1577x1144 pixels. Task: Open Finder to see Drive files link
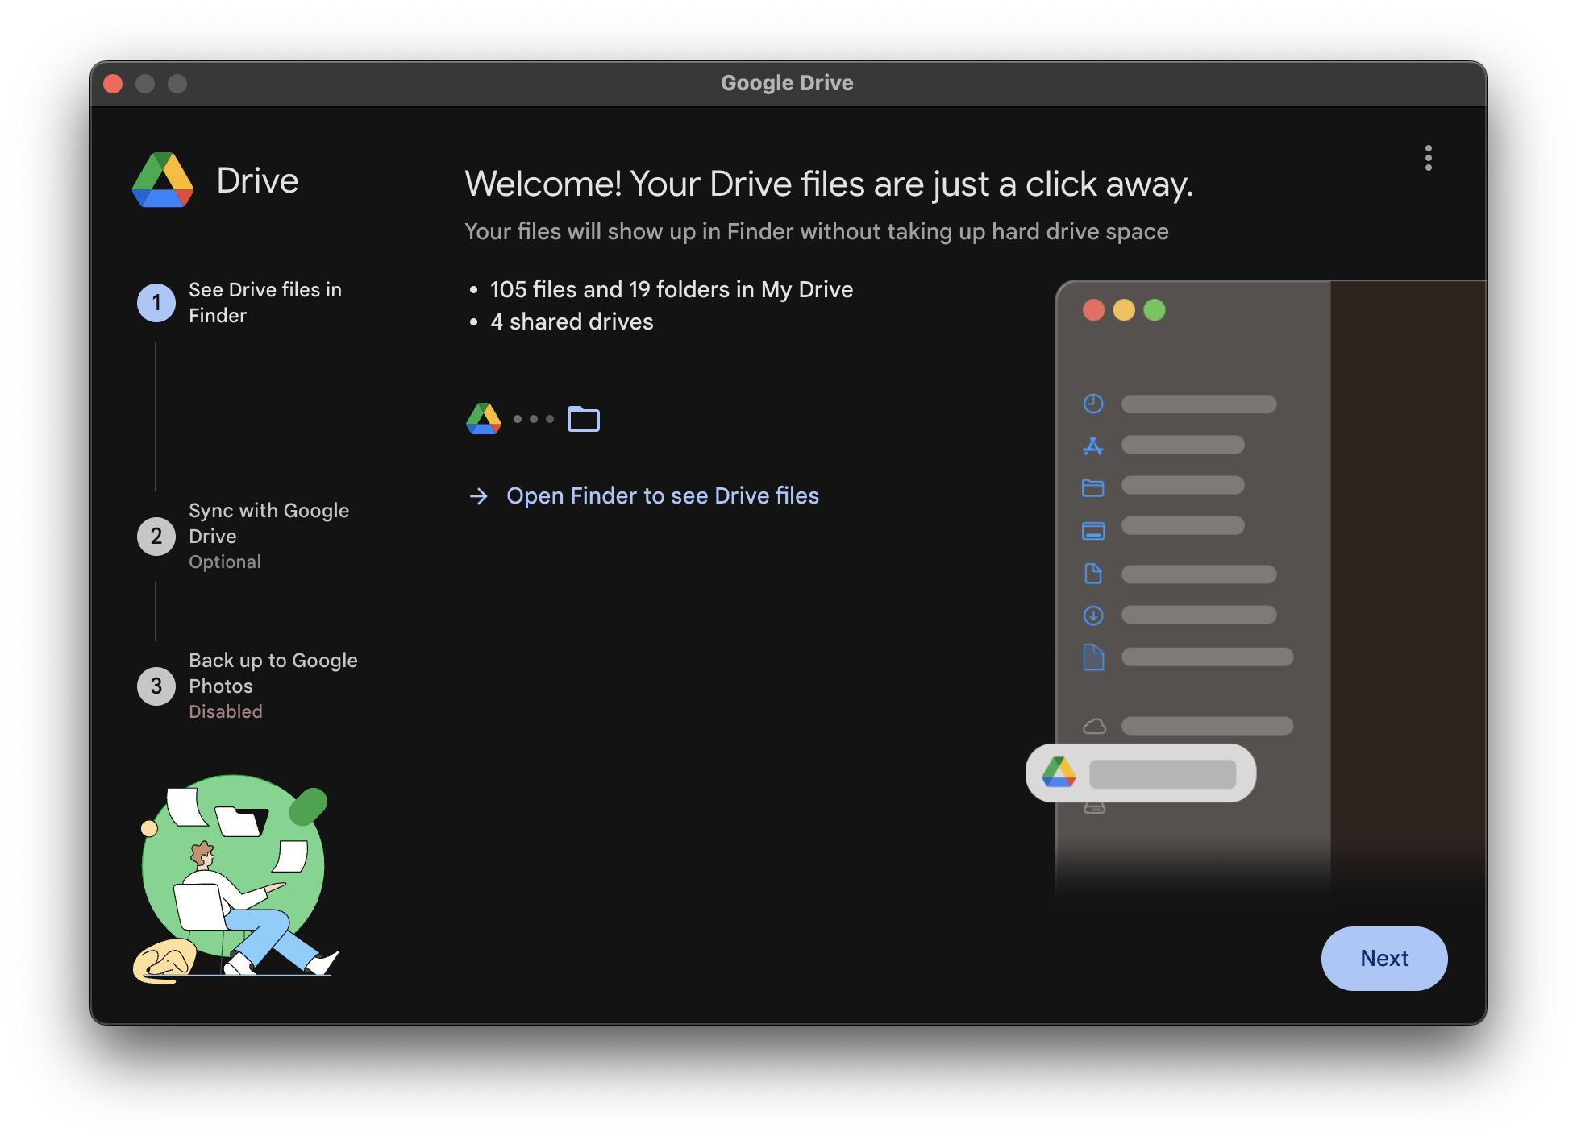click(662, 495)
